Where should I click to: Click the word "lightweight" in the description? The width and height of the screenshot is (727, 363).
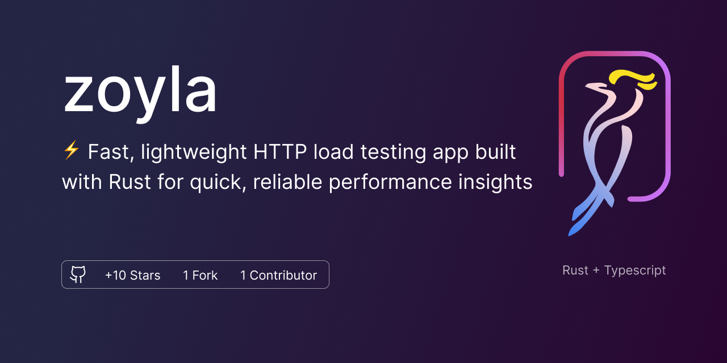194,152
